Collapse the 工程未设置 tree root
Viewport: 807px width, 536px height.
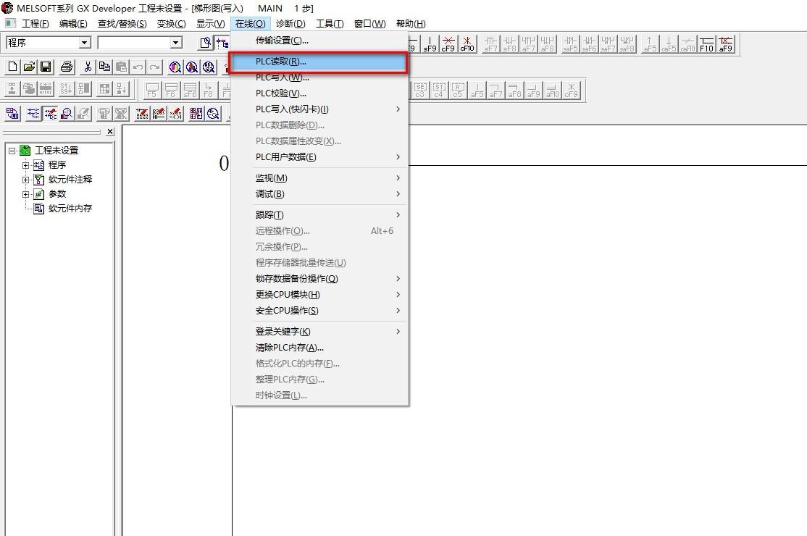12,151
